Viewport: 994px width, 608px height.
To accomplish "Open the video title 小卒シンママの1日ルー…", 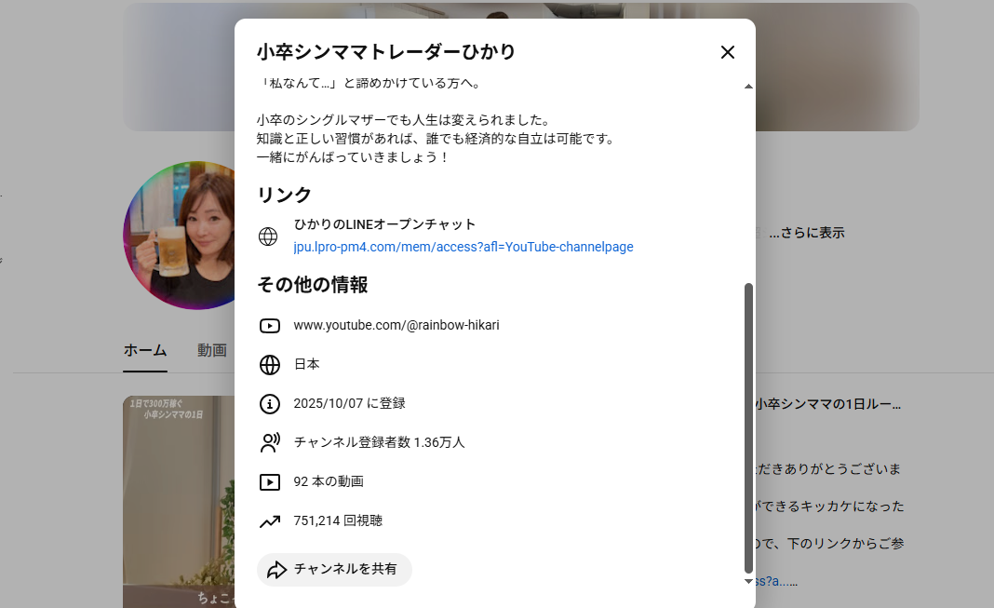I will tap(826, 404).
